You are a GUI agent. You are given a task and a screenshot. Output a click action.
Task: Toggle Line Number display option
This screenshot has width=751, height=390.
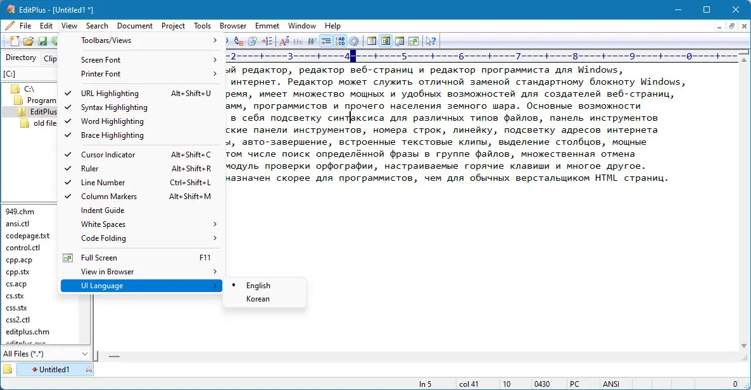pyautogui.click(x=141, y=183)
